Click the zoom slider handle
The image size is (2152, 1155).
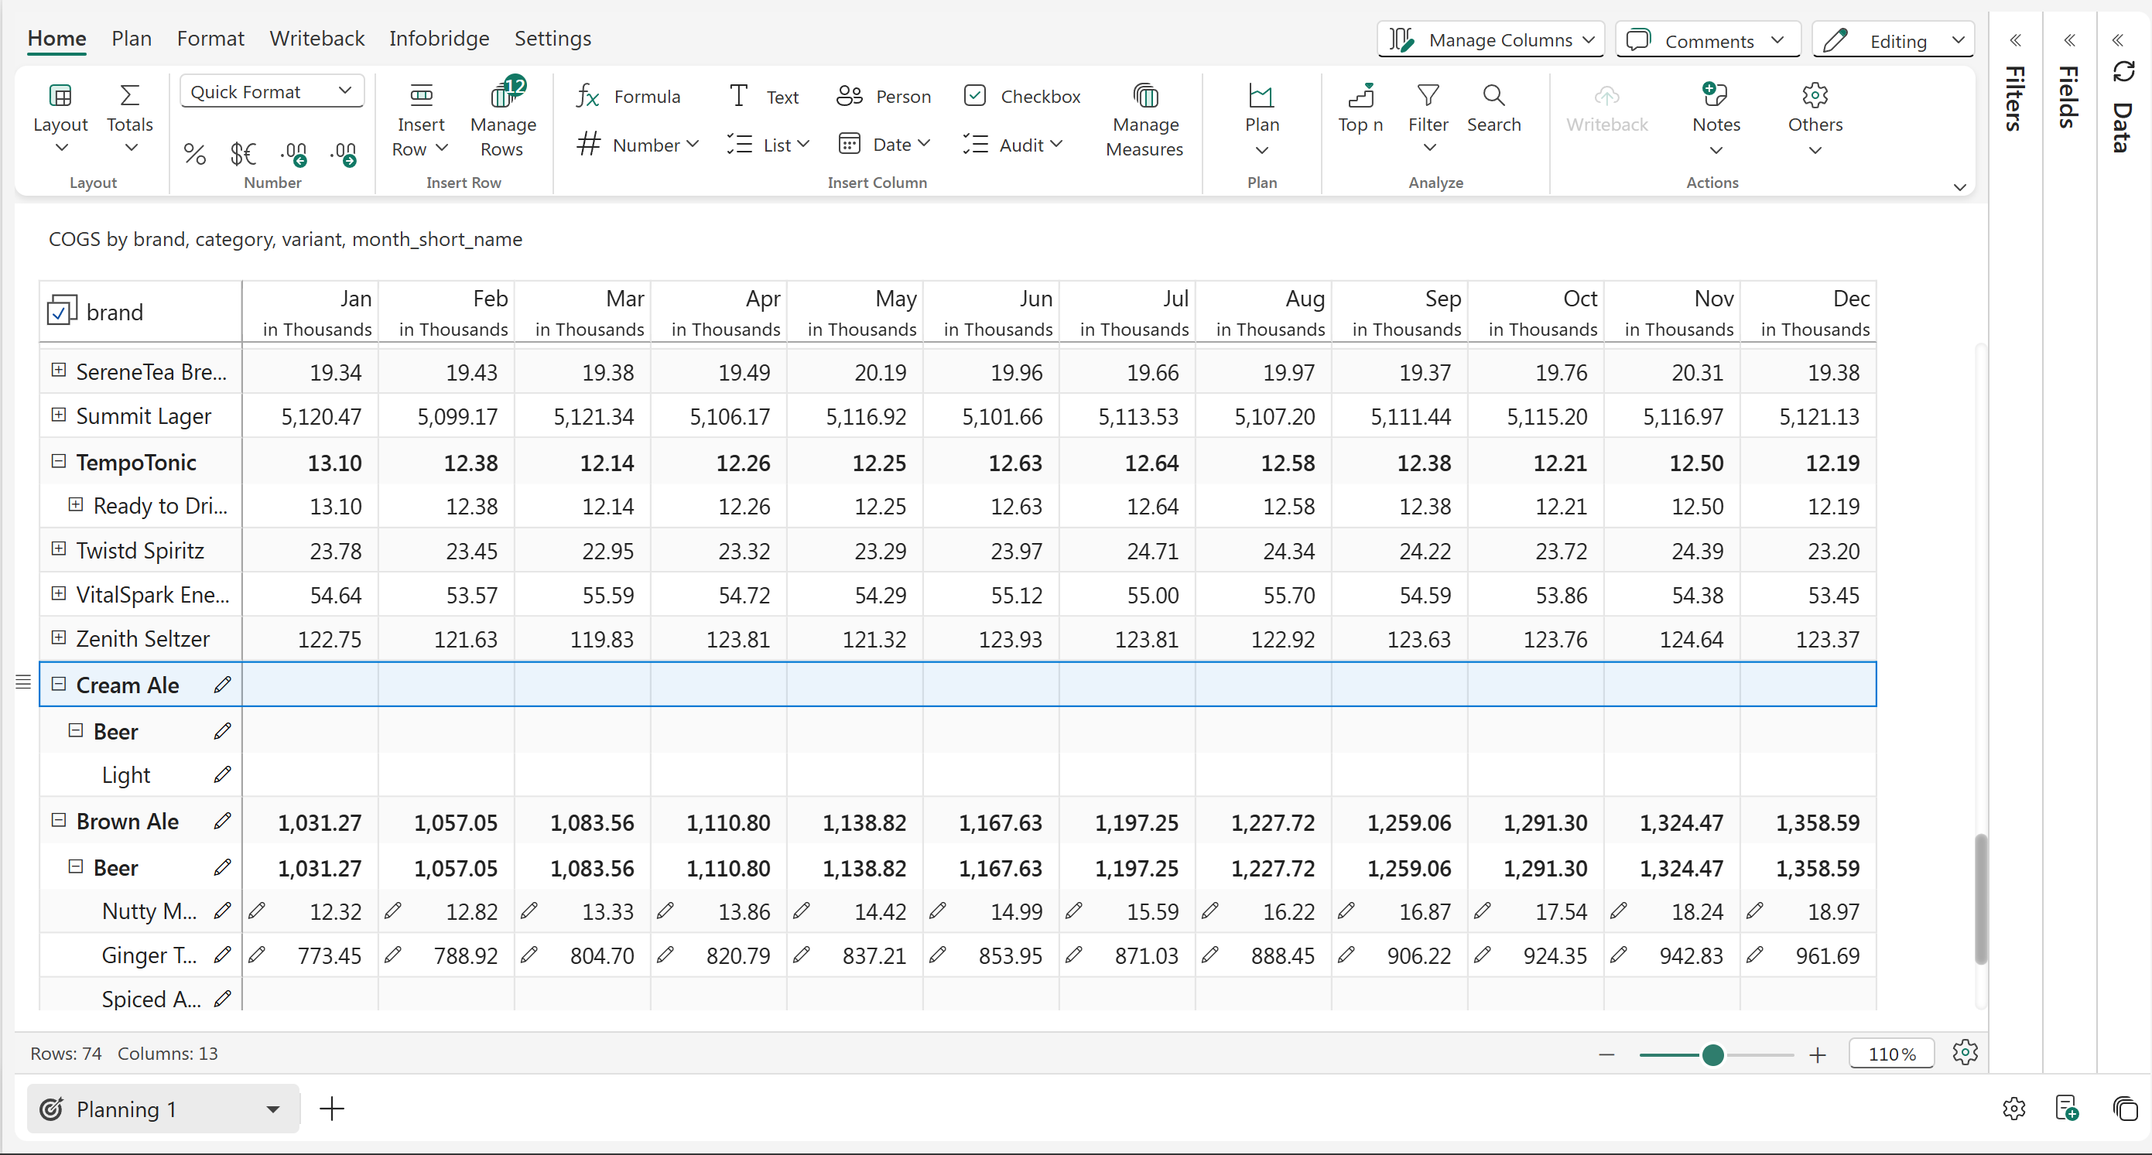pos(1712,1054)
